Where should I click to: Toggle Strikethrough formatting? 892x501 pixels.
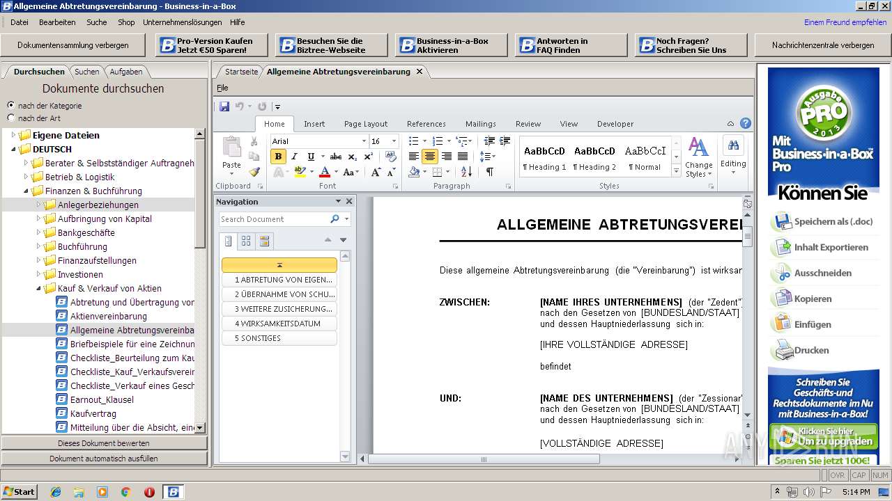[x=335, y=157]
